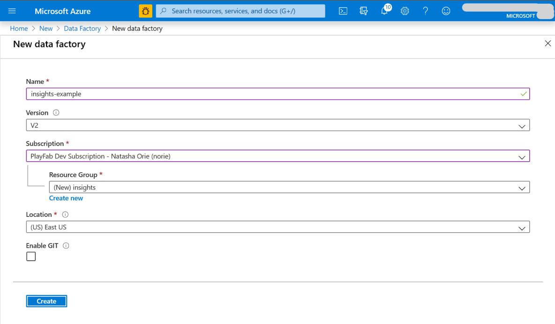Click the New data factory blade heading
Viewport: 555px width, 324px height.
point(49,44)
